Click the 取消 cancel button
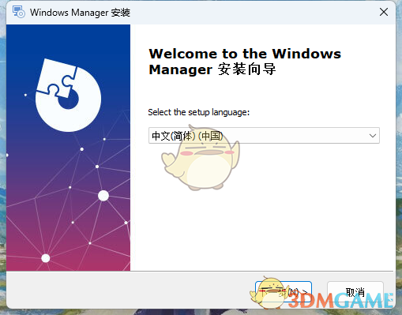Viewport: 402px width, 315px height. point(355,291)
